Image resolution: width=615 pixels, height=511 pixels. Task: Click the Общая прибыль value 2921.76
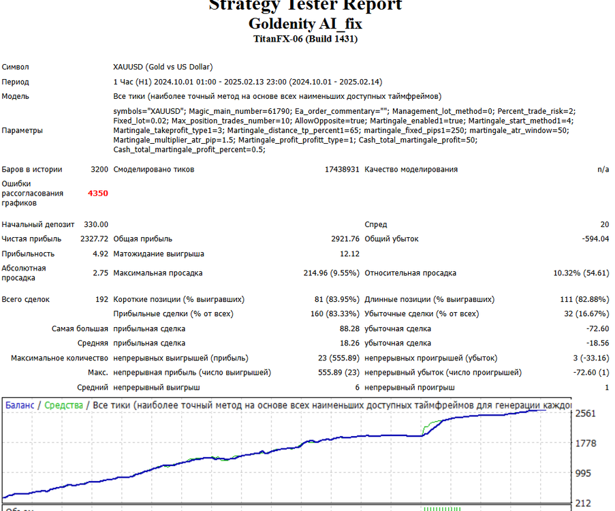click(x=345, y=238)
